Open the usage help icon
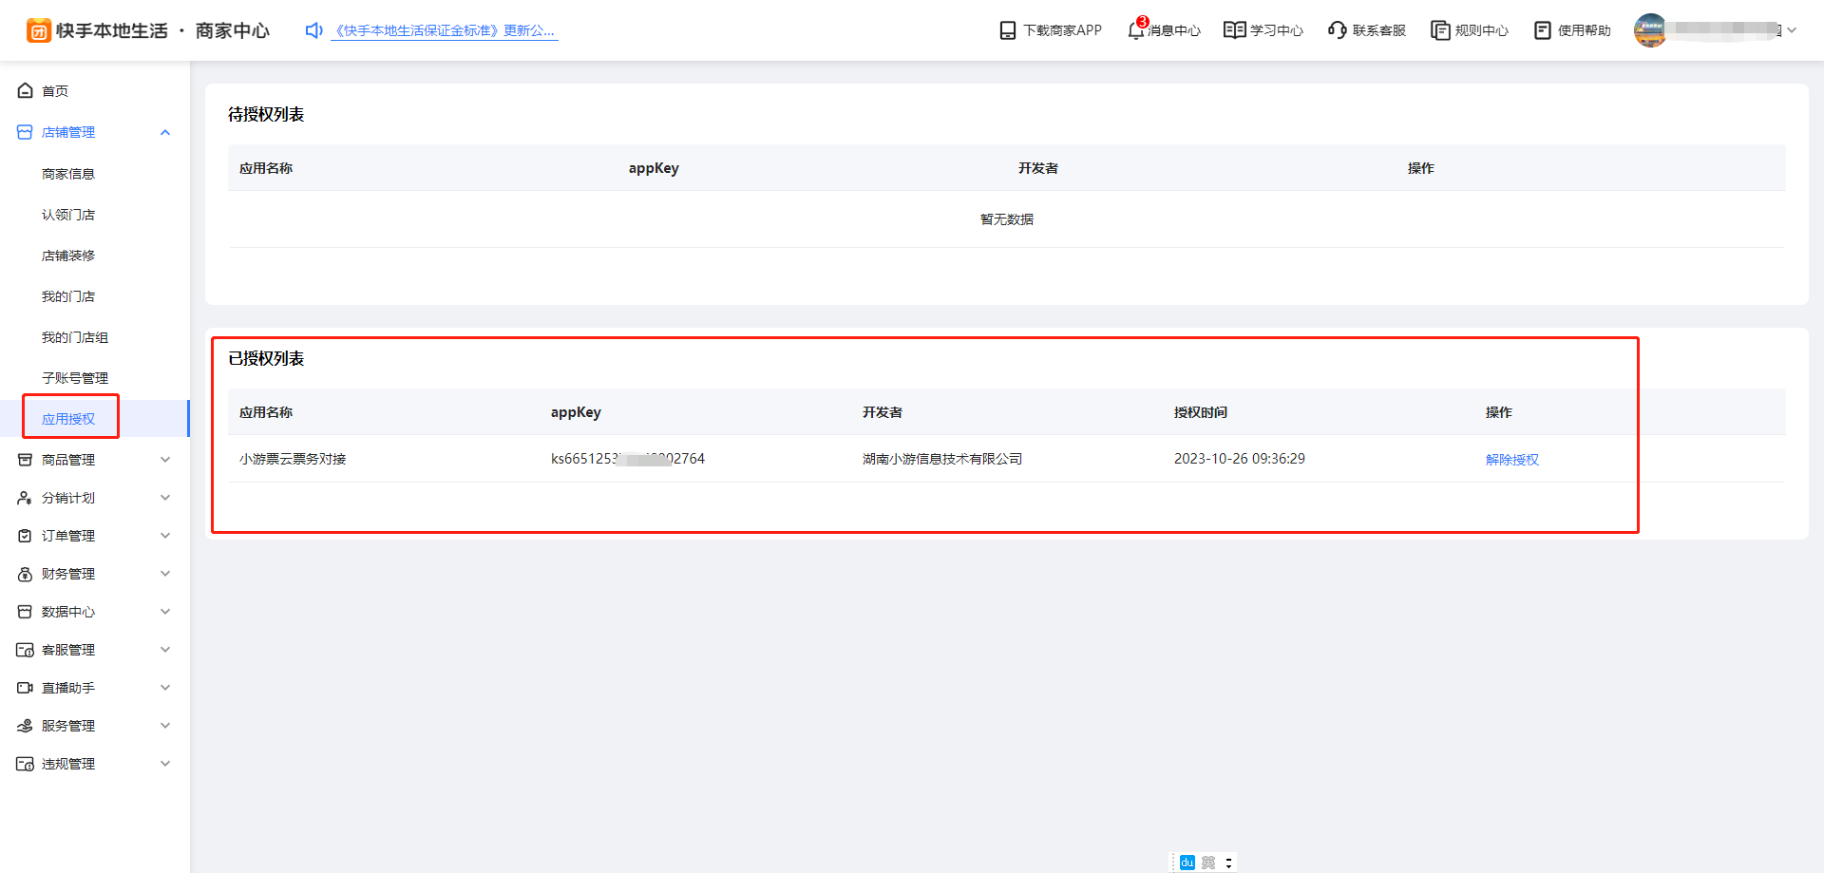Image resolution: width=1824 pixels, height=873 pixels. tap(1543, 30)
